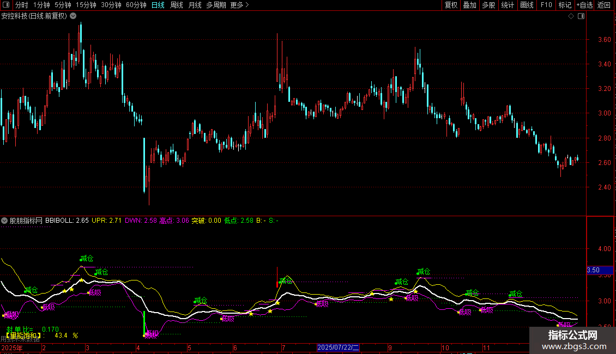Image resolution: width=616 pixels, height=354 pixels.
Task: Toggle the 复权 price adjustment button
Action: pyautogui.click(x=451, y=5)
